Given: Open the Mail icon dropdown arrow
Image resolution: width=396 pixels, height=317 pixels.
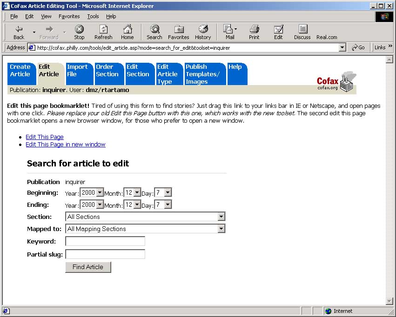Looking at the screenshot, I should pos(235,29).
